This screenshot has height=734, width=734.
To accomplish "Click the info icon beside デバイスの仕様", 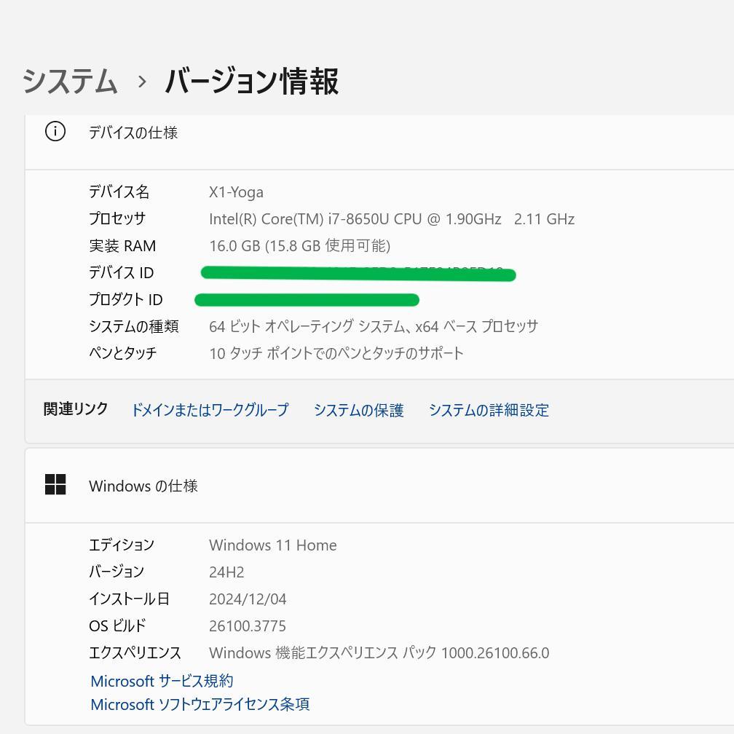I will [55, 132].
